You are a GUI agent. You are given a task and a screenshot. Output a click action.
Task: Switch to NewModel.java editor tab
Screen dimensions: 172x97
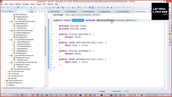(x=88, y=12)
